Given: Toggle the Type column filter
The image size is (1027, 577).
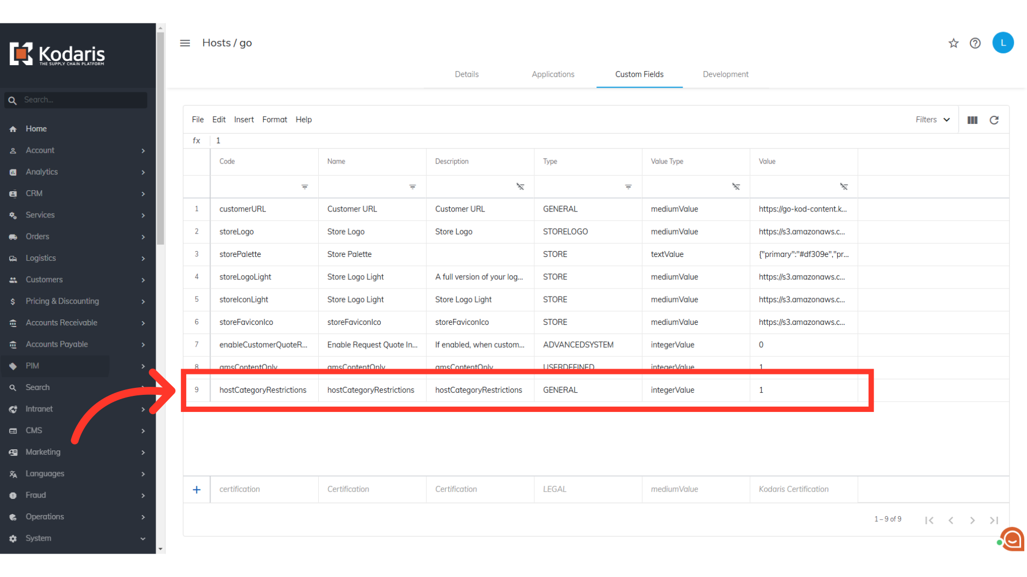Looking at the screenshot, I should (628, 187).
